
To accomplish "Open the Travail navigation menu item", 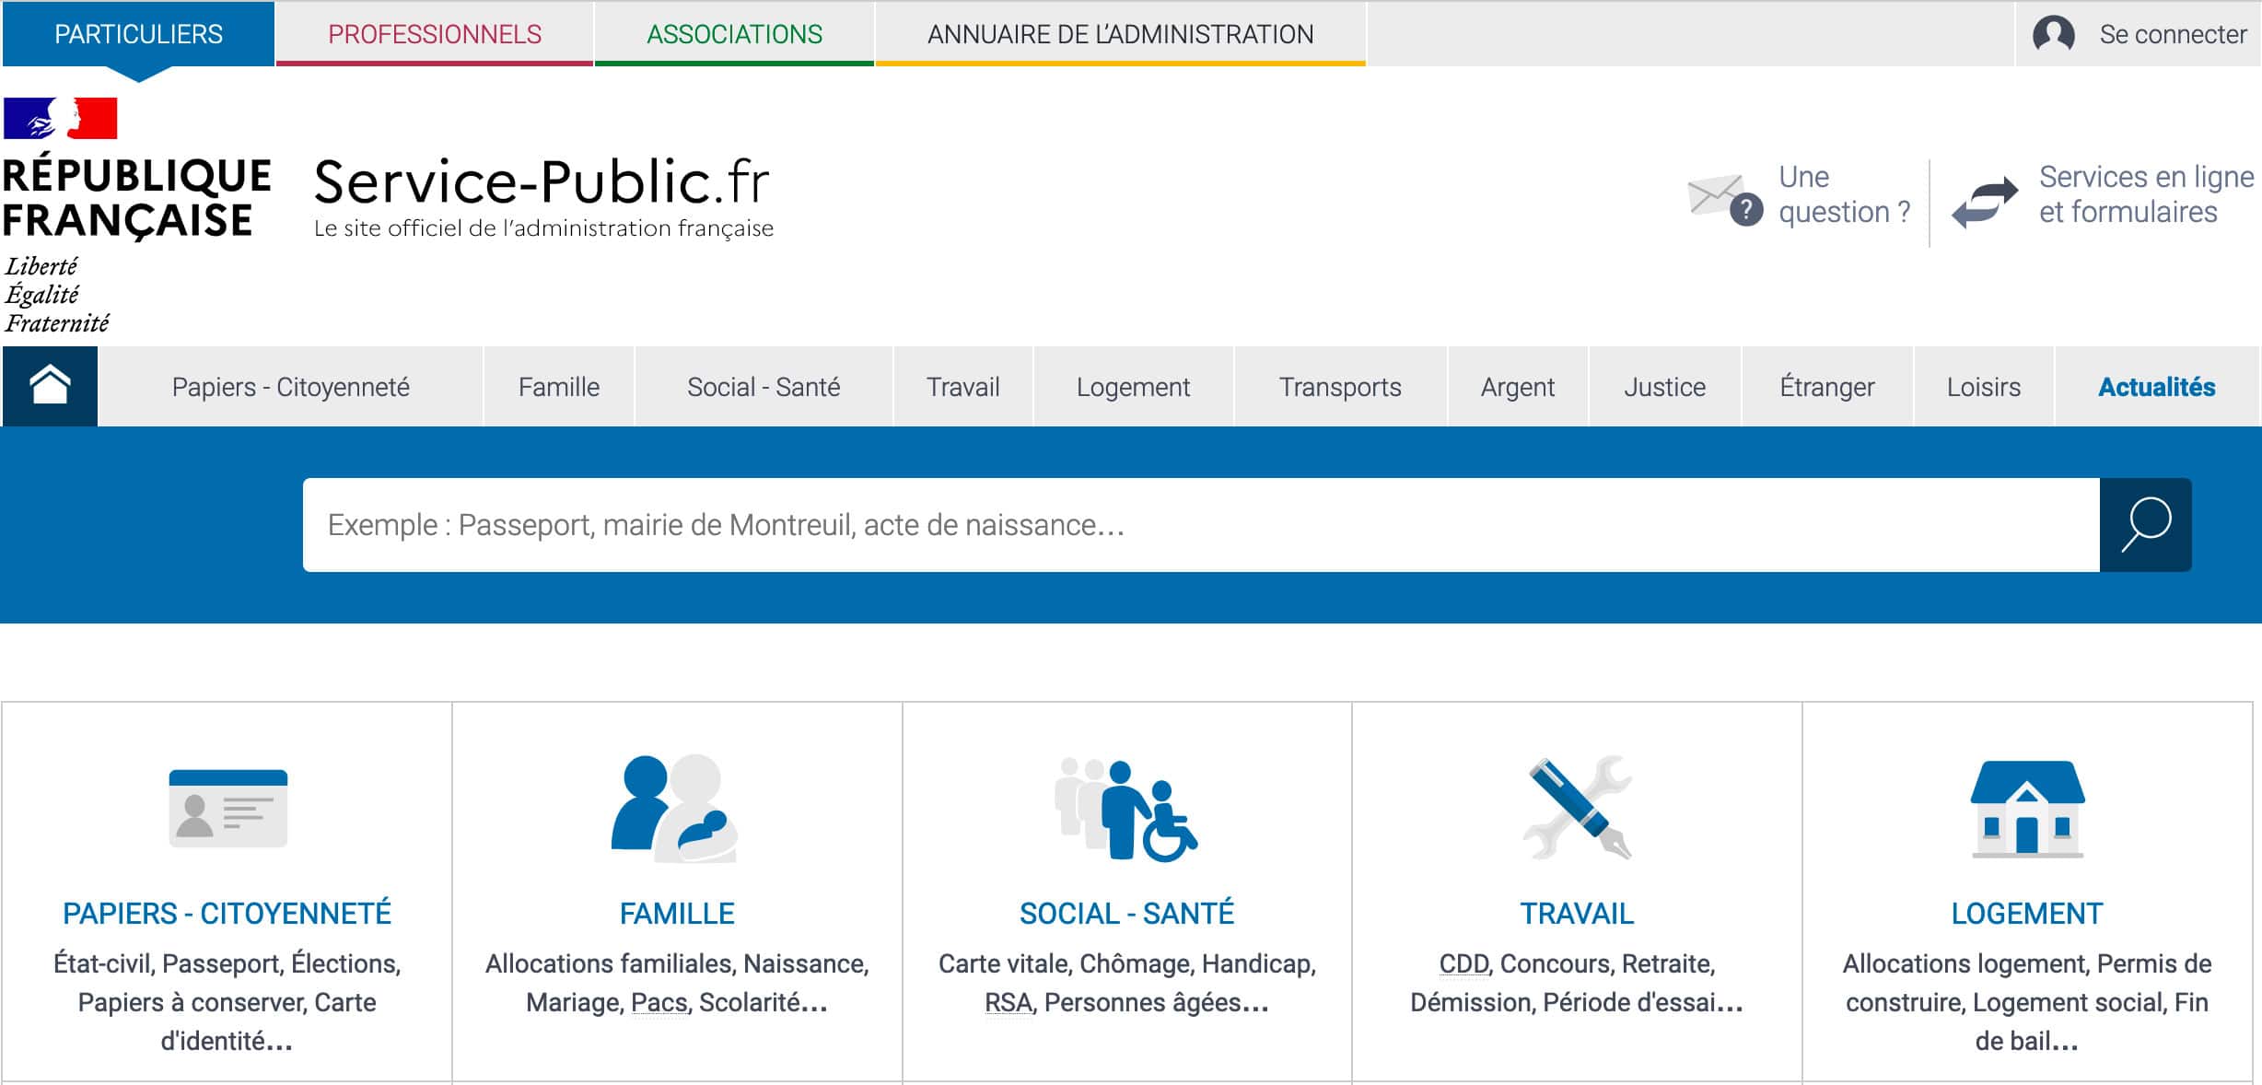I will (x=962, y=387).
